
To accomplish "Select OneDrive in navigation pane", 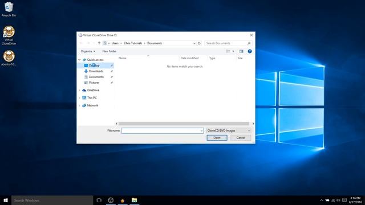I will pos(93,90).
